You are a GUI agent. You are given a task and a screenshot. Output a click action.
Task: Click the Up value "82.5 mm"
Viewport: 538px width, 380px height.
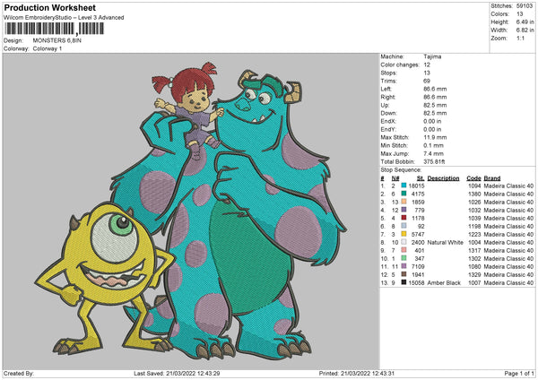coord(435,105)
